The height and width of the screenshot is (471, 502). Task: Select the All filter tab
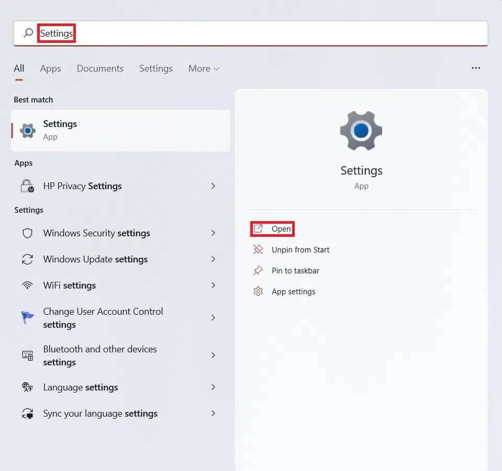click(19, 68)
